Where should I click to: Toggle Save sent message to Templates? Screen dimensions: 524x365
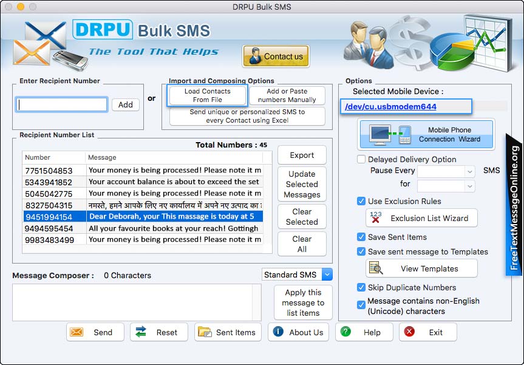(x=361, y=251)
